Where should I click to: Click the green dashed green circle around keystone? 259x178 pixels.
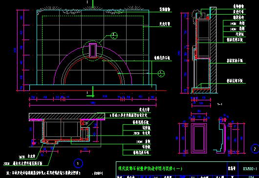93,51
